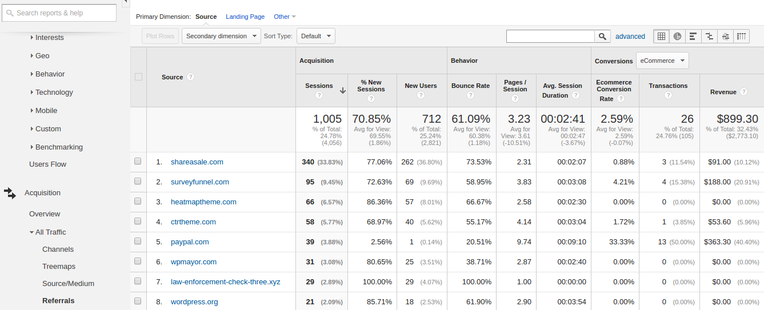Image resolution: width=764 pixels, height=310 pixels.
Task: Switch to the Comparison view icon
Action: click(709, 36)
